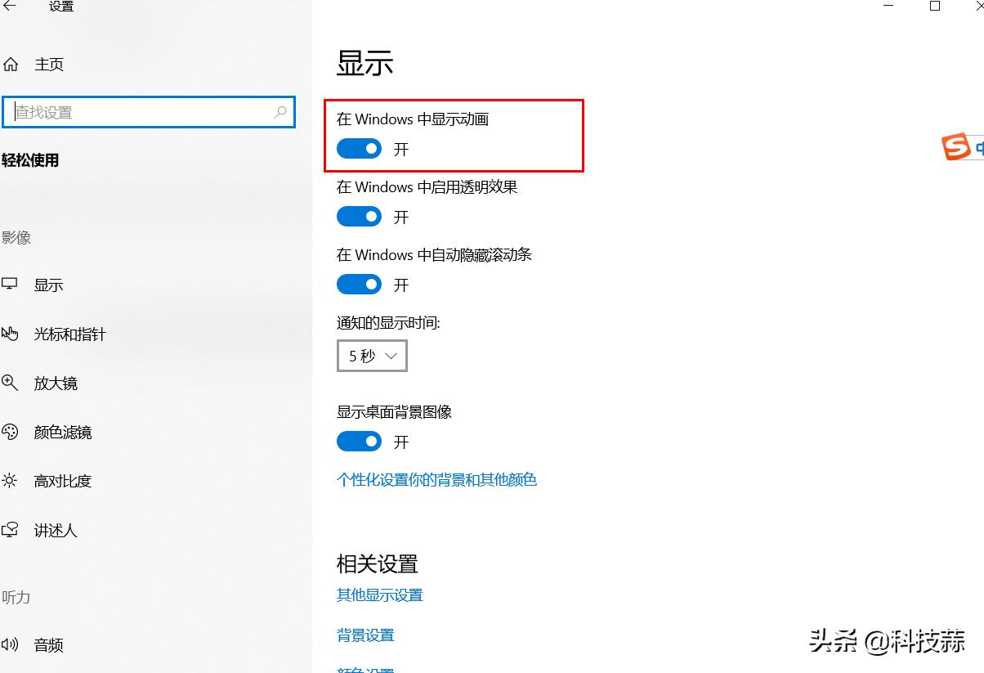Click the 放大镜 magnifier icon
This screenshot has width=984, height=673.
(11, 382)
